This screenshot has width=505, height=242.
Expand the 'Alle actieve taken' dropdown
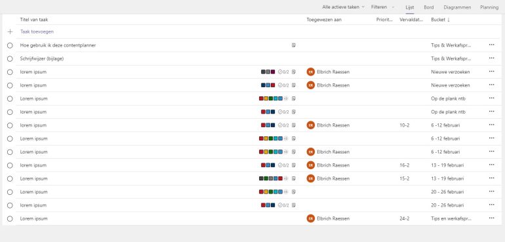(343, 7)
